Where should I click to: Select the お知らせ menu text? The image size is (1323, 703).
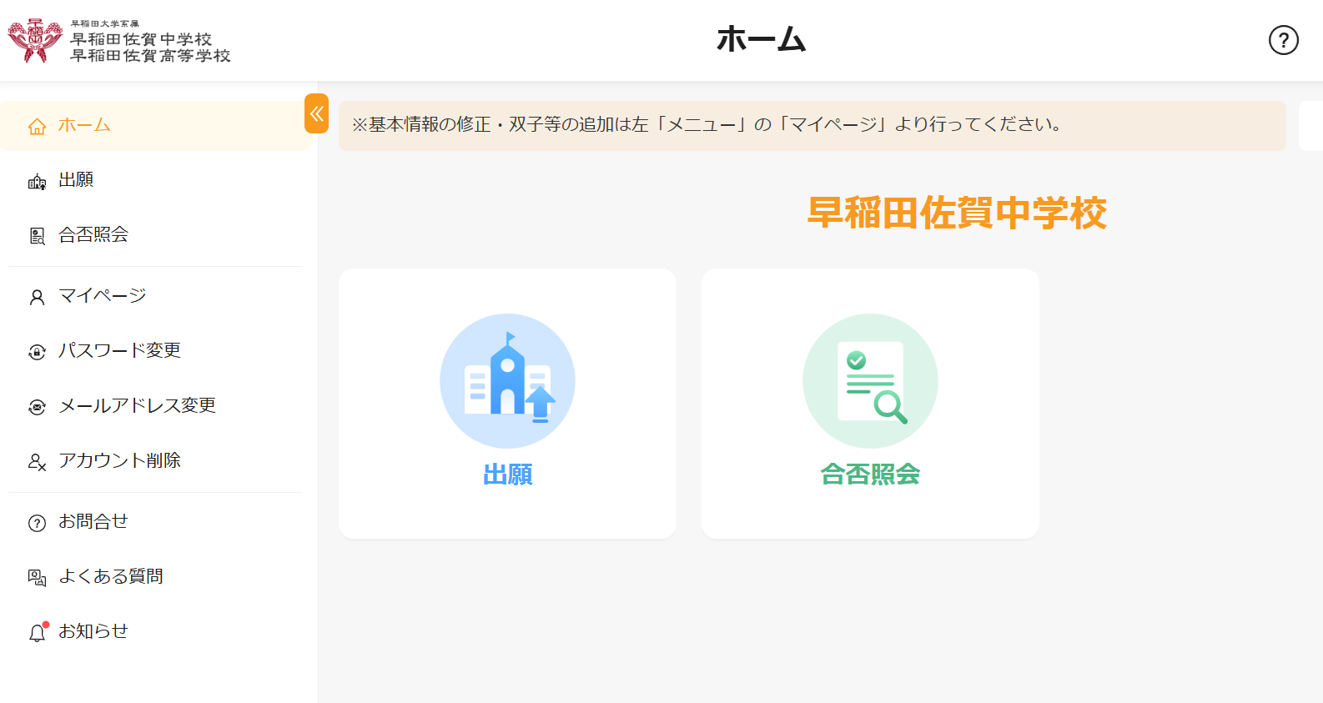click(93, 631)
